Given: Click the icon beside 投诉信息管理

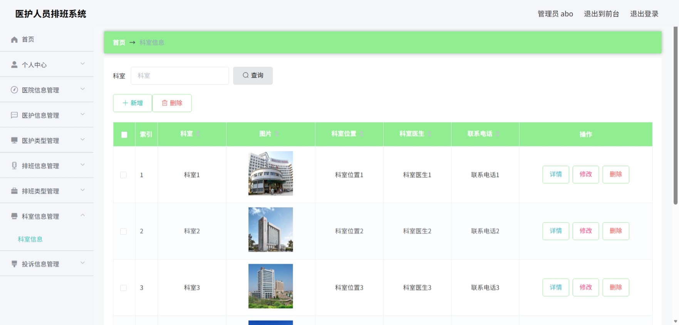Looking at the screenshot, I should tap(14, 264).
